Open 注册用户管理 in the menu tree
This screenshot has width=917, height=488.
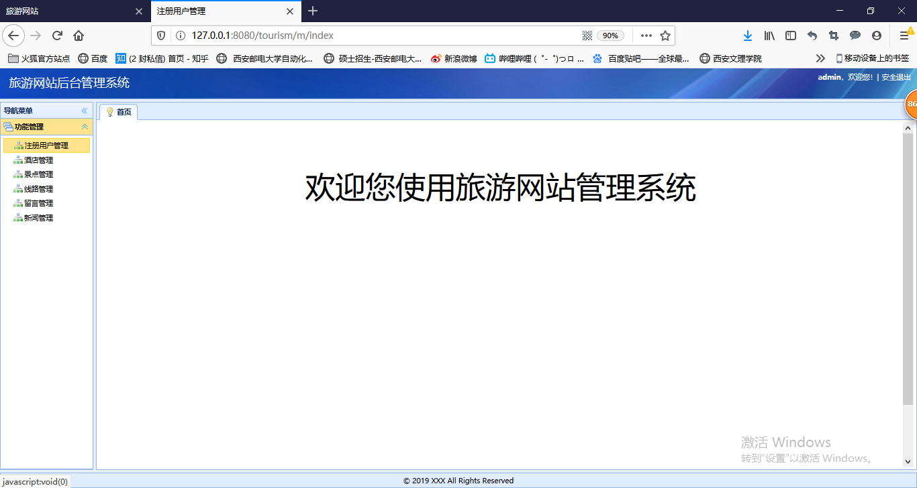coord(46,145)
